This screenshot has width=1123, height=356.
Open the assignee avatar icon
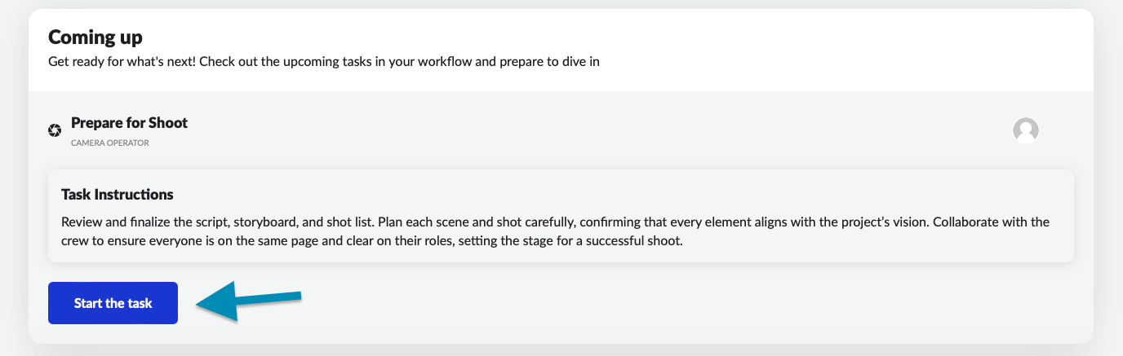[x=1025, y=130]
